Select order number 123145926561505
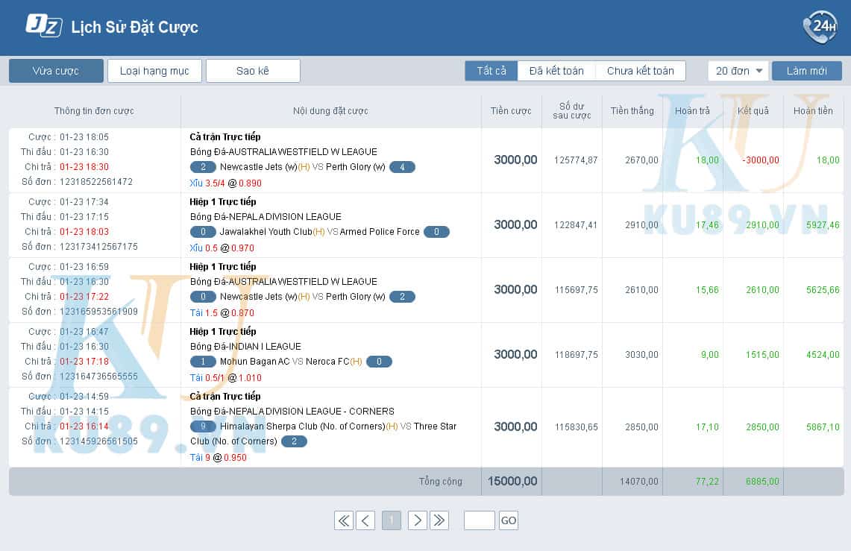Image resolution: width=851 pixels, height=551 pixels. [x=98, y=441]
